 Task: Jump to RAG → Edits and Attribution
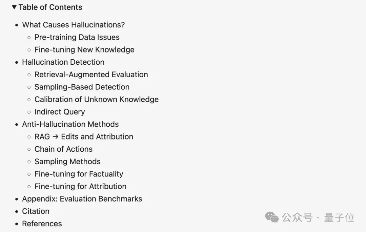coord(84,136)
